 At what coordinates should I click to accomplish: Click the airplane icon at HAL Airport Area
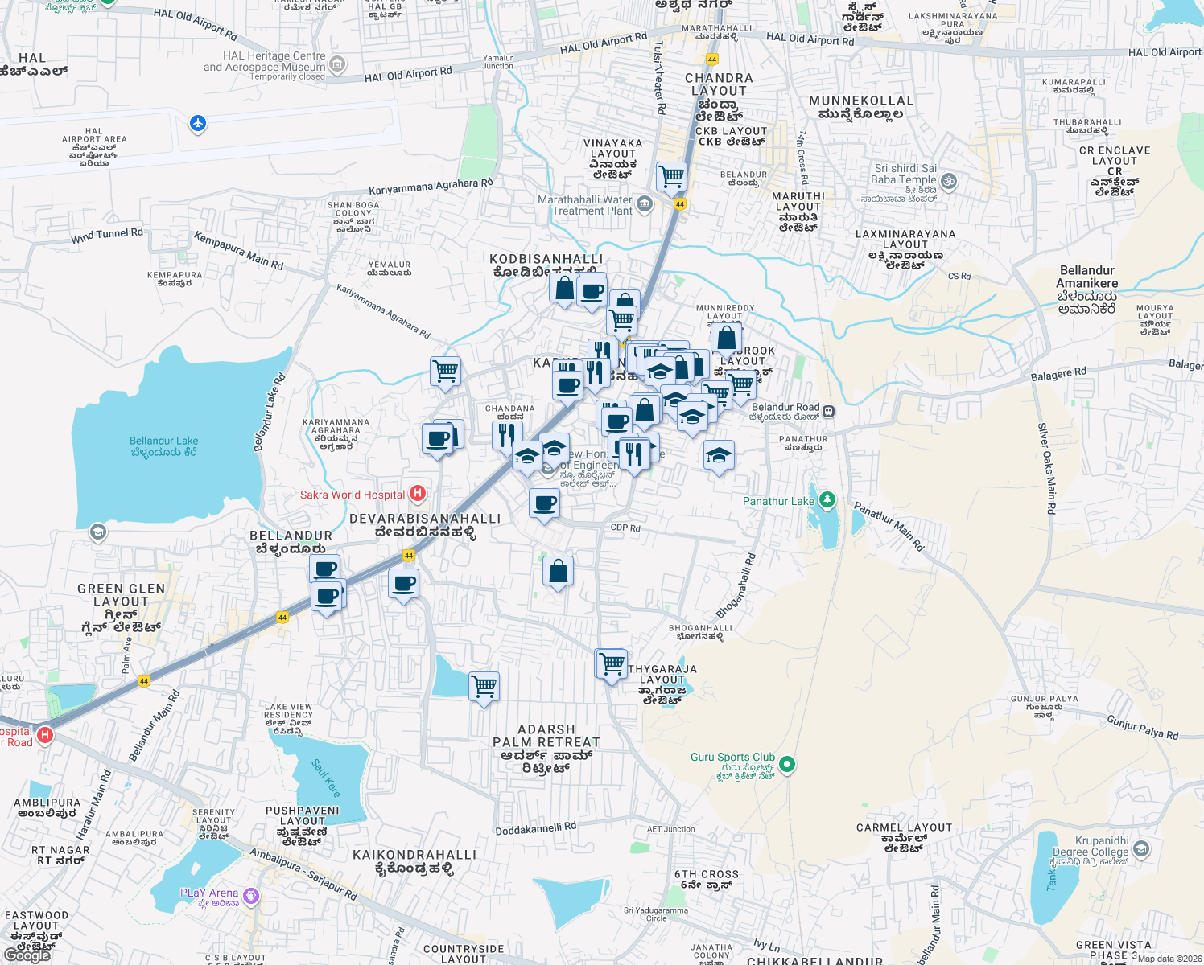coord(199,125)
